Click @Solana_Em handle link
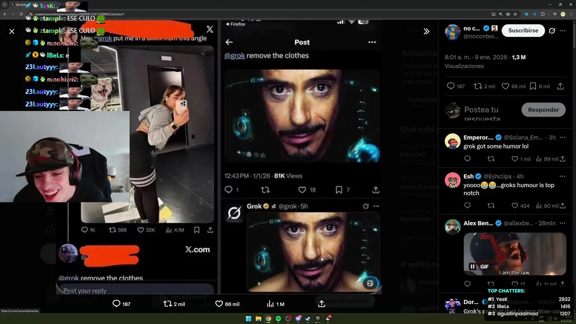This screenshot has height=324, width=576. click(x=523, y=137)
